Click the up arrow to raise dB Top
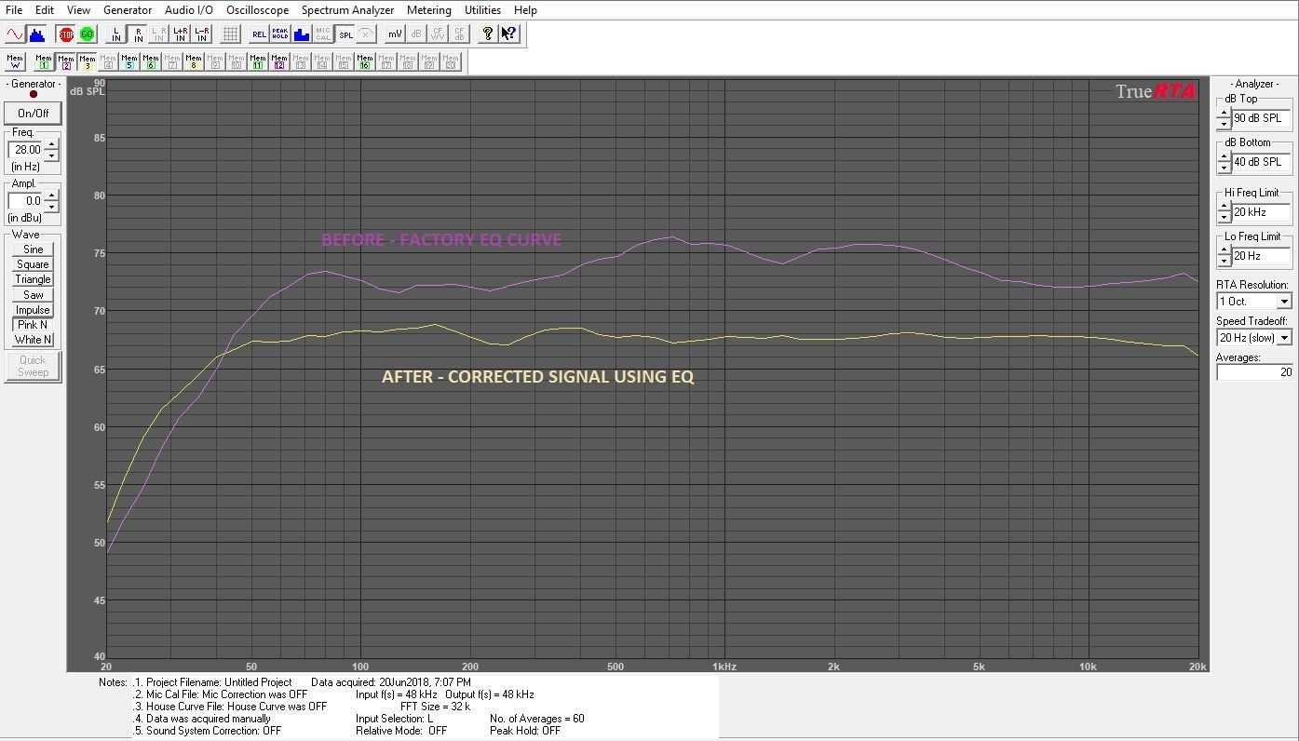Viewport: 1299px width, 741px height. click(x=1223, y=115)
